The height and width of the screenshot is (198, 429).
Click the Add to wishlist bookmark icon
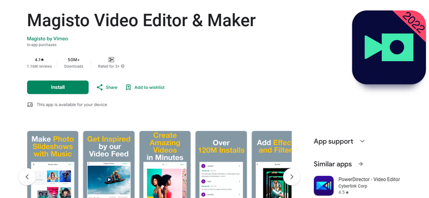click(128, 87)
